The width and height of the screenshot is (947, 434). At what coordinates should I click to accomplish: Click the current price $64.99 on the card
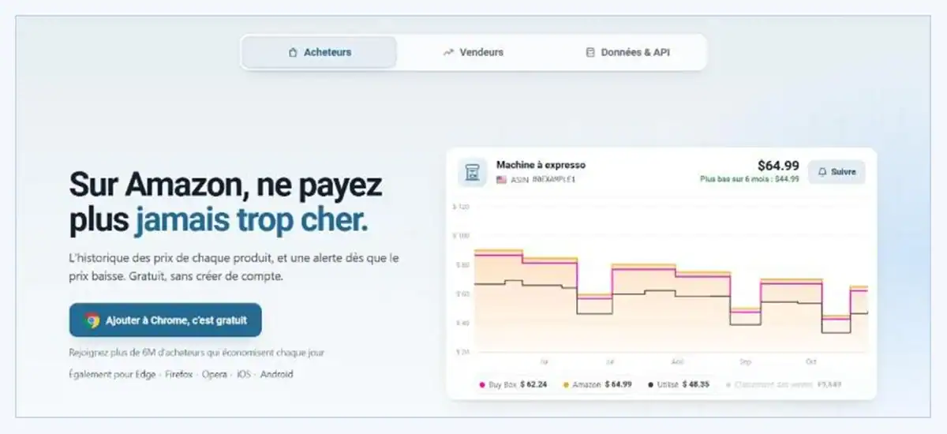coord(778,166)
